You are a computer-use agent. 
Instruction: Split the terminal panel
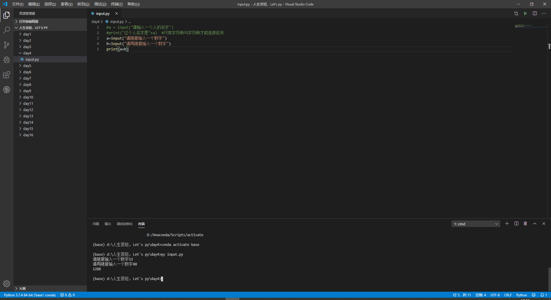click(x=516, y=224)
